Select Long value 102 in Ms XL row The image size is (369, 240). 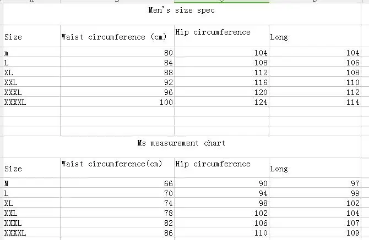(315, 203)
